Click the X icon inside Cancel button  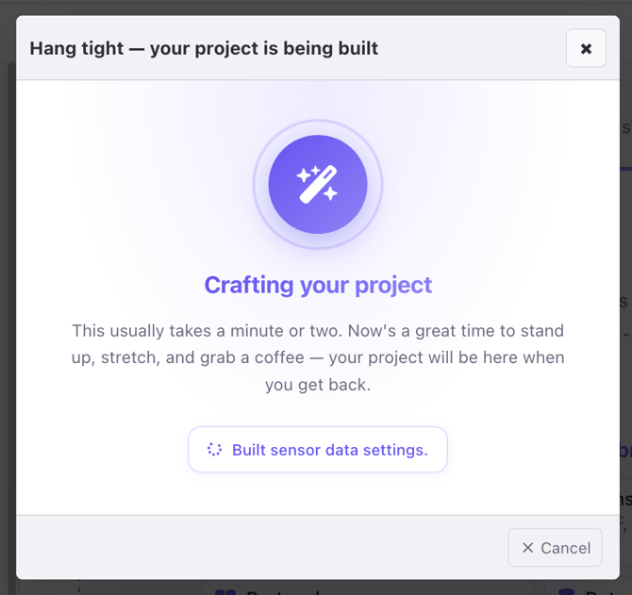tap(527, 548)
